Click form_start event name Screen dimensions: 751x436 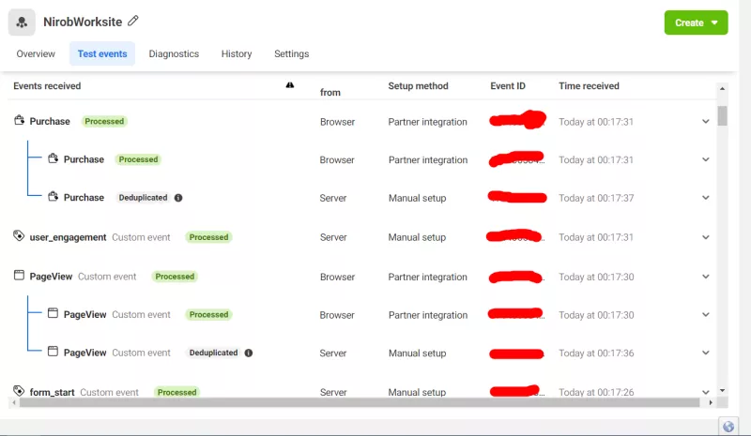53,393
